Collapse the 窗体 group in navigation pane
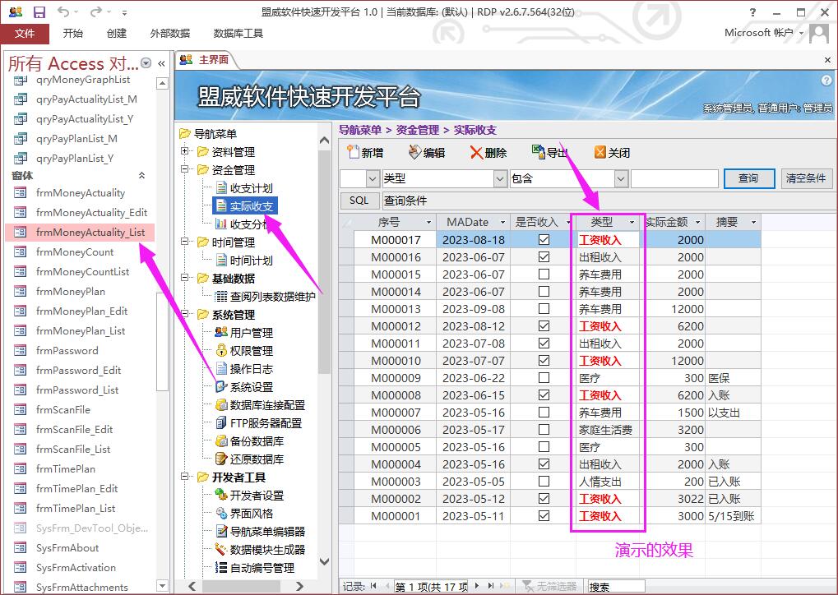 (141, 176)
